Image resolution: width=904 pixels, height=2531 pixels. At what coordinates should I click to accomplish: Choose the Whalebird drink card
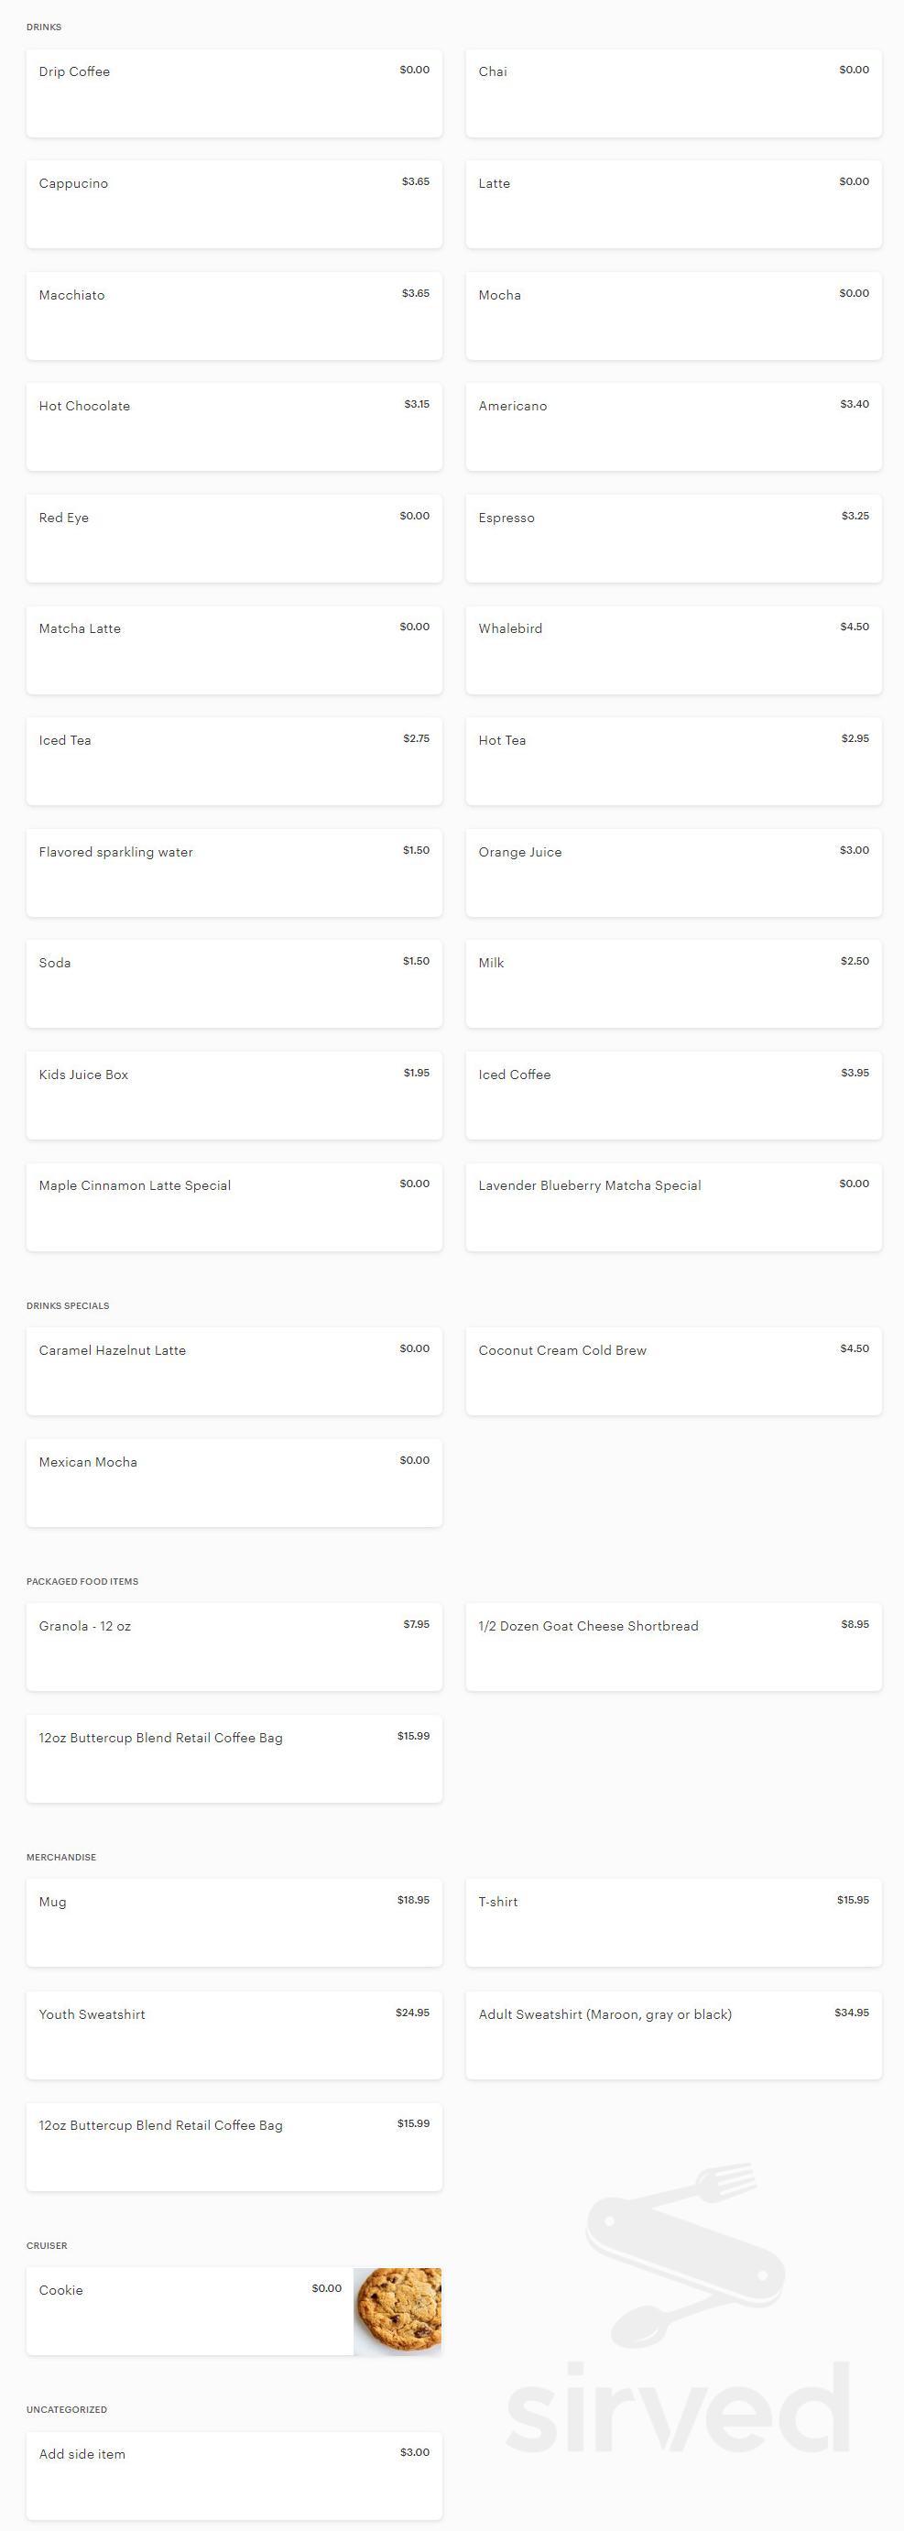tap(673, 649)
